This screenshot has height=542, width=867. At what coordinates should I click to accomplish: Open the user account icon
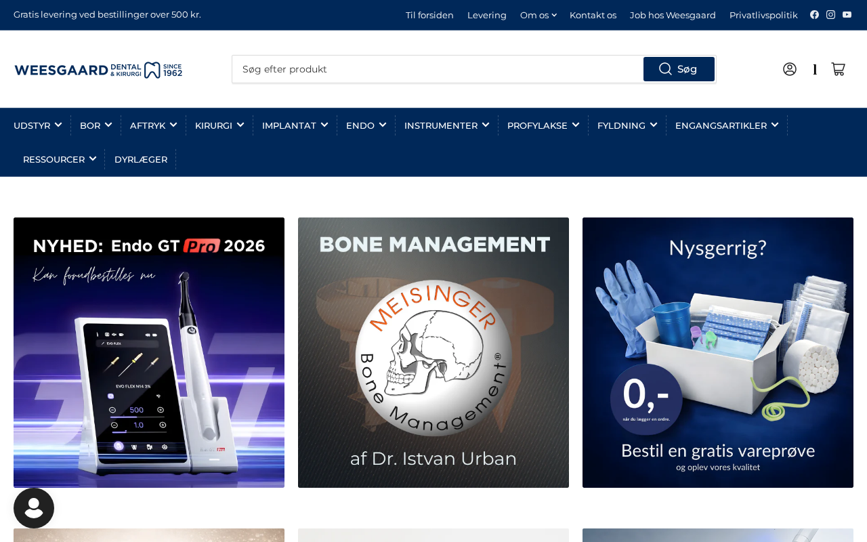(790, 69)
